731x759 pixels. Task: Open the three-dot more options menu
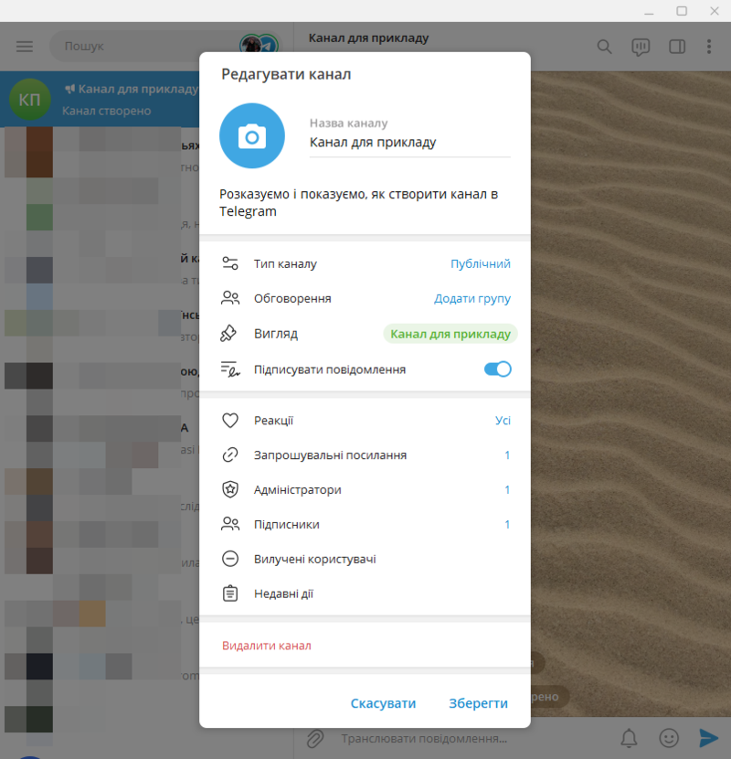709,47
